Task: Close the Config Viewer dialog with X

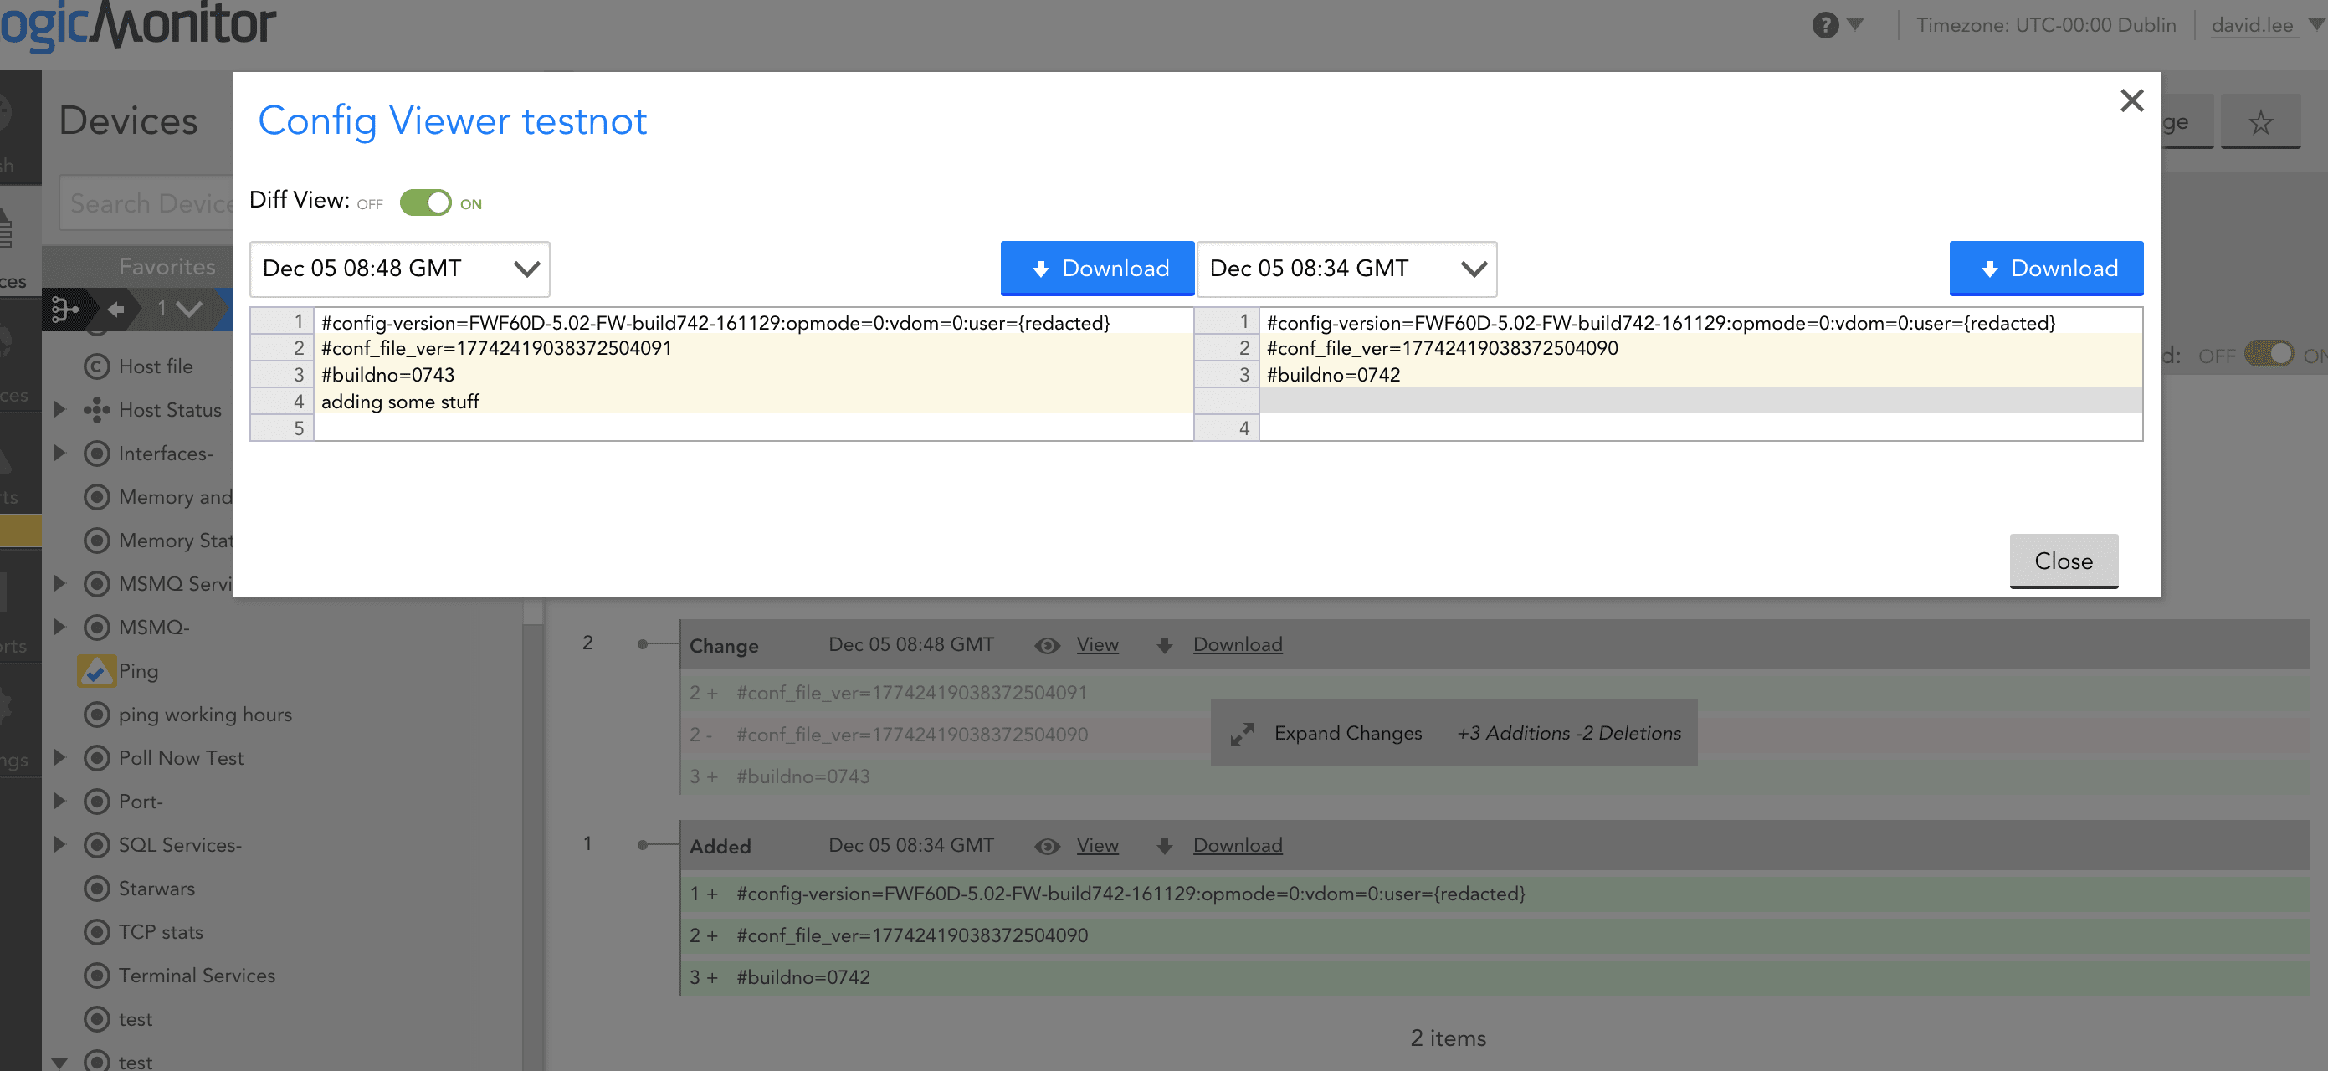Action: (x=2131, y=100)
